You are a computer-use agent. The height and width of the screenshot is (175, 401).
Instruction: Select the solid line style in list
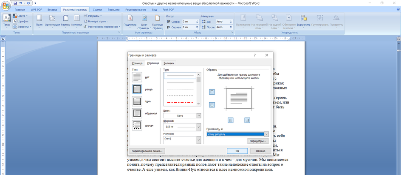pos(180,76)
